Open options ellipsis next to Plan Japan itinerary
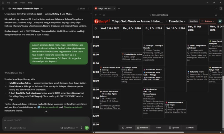 click(x=42, y=9)
